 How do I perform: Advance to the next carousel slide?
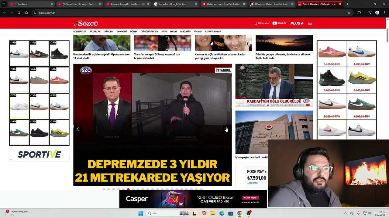coord(226,129)
